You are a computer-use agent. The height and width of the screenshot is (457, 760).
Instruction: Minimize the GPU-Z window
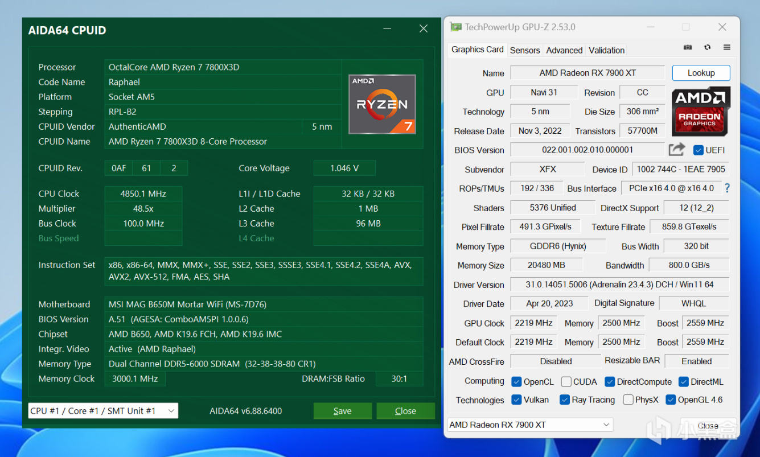coord(650,27)
